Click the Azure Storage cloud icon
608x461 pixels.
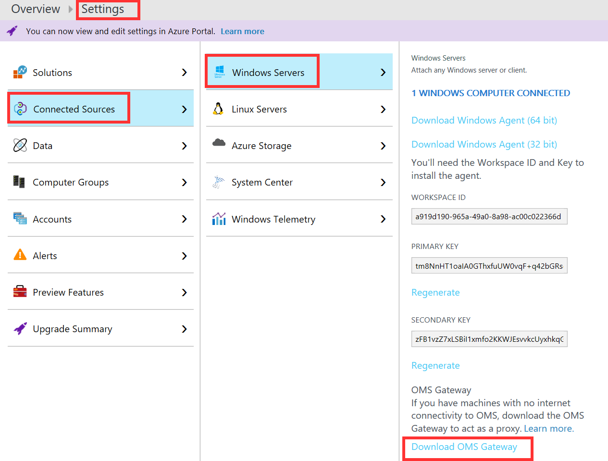coord(219,143)
